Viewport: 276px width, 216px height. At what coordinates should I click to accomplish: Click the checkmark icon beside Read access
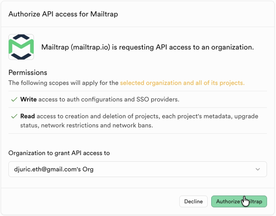coord(14,116)
